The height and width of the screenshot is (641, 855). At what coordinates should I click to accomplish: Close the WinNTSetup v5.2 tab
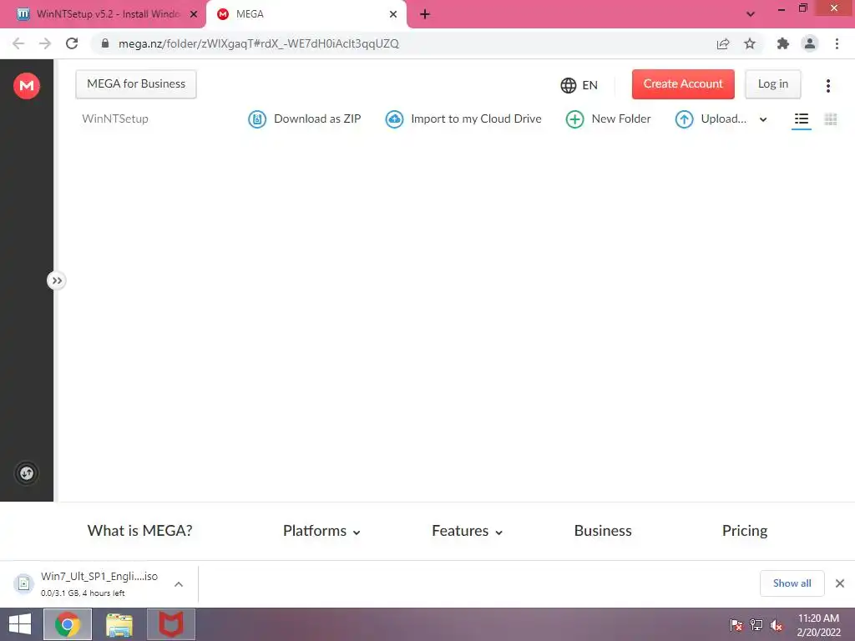[194, 15]
